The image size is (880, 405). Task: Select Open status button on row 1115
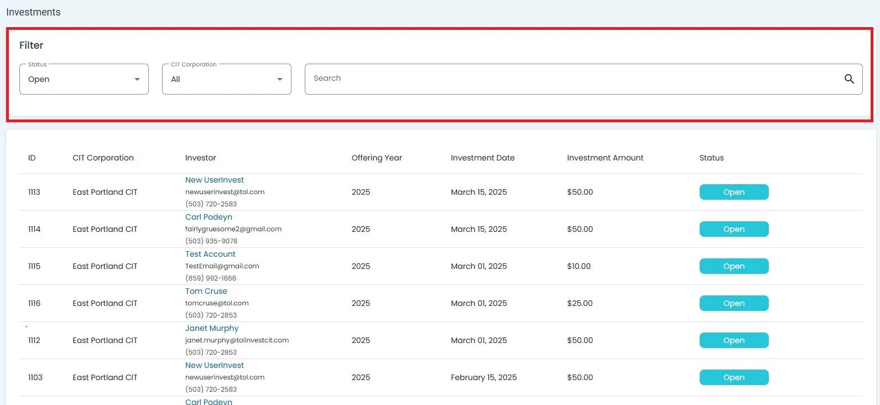coord(733,266)
